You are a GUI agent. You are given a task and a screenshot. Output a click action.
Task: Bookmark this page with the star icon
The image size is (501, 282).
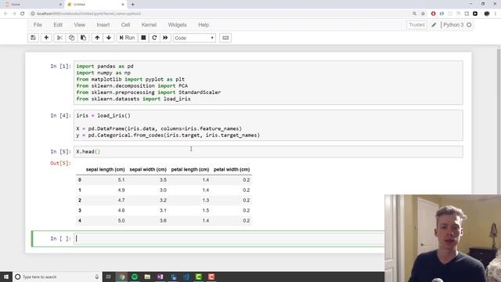point(423,13)
